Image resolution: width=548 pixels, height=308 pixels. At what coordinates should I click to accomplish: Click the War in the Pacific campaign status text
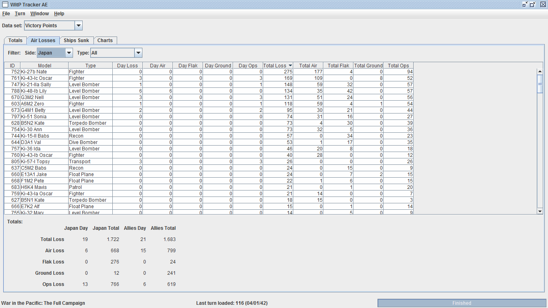(x=43, y=303)
